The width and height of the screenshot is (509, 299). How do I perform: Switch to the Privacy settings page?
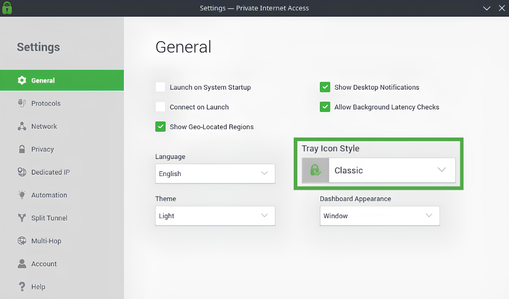[x=62, y=149]
